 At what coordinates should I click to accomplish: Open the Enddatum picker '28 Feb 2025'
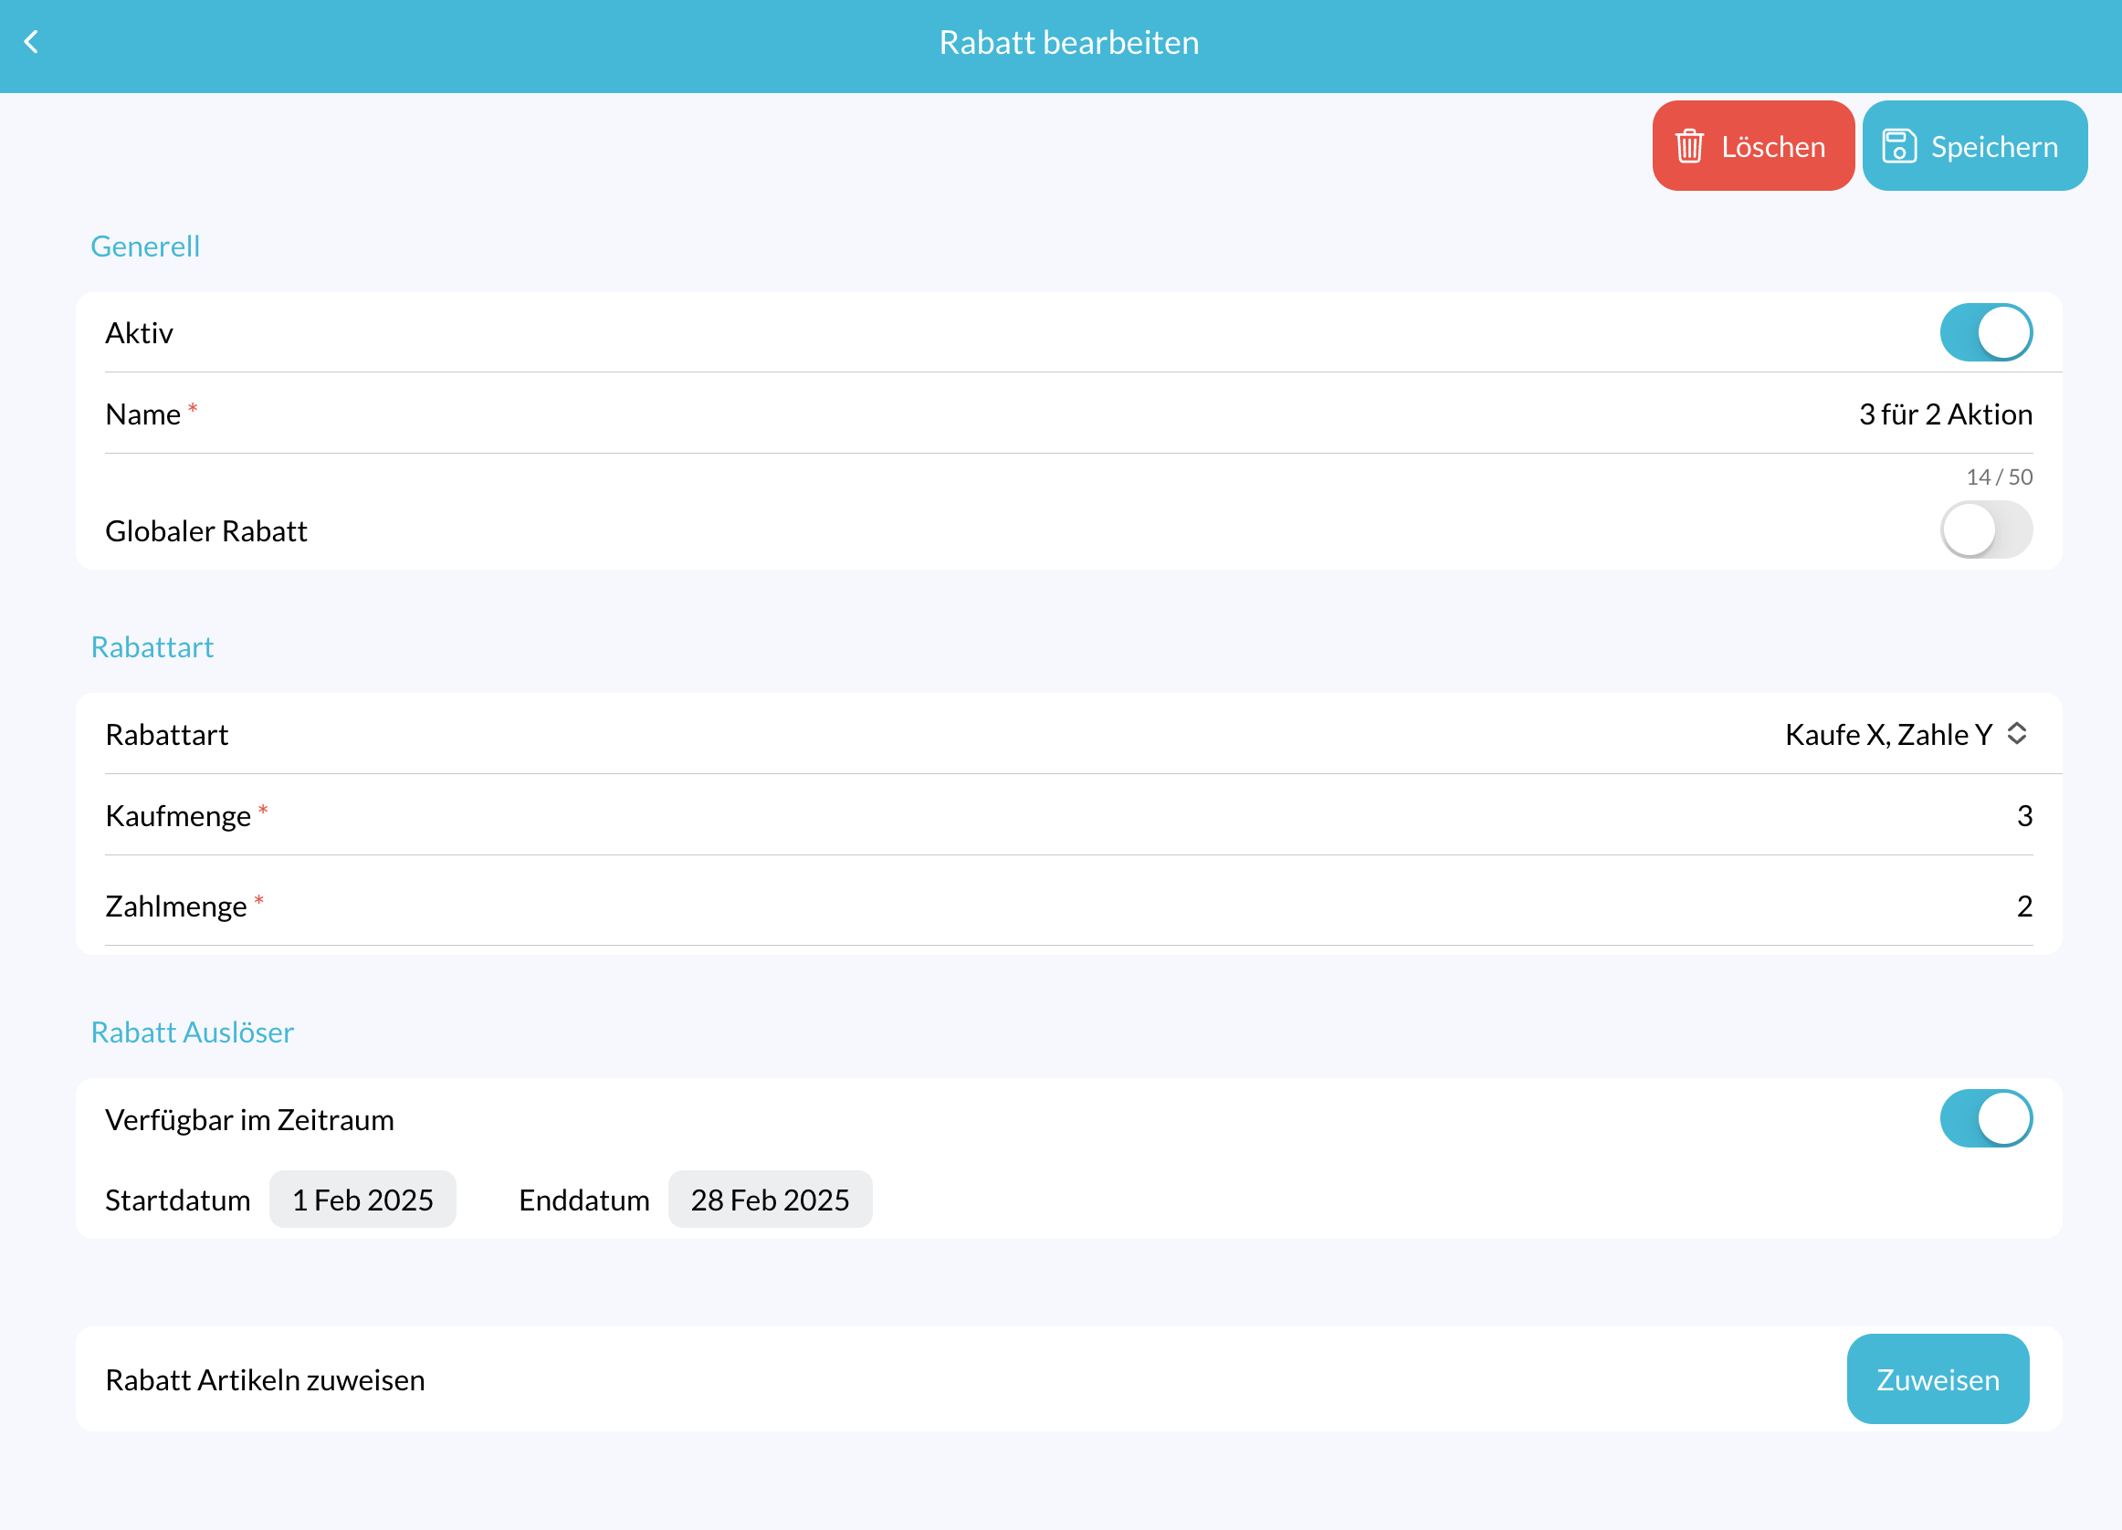(x=770, y=1199)
